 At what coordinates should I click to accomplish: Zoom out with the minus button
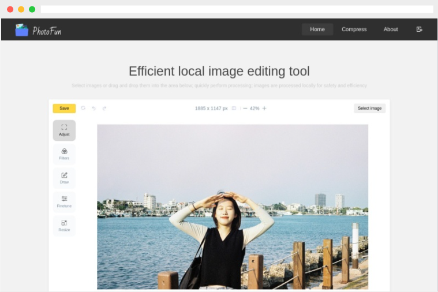pos(245,108)
